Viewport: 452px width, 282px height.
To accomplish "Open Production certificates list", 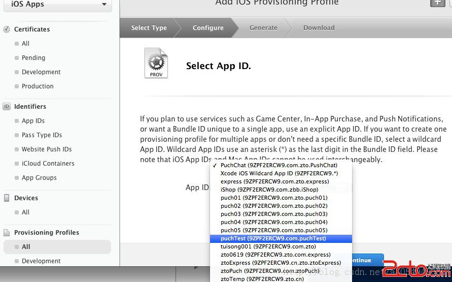I will (38, 86).
